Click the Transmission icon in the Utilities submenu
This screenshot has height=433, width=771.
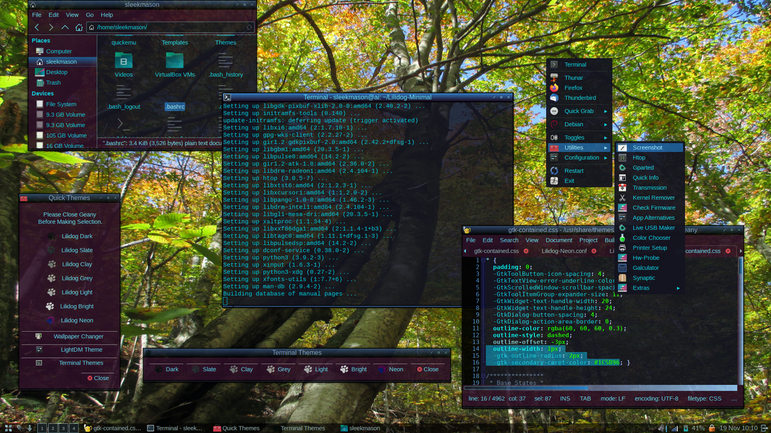click(622, 188)
